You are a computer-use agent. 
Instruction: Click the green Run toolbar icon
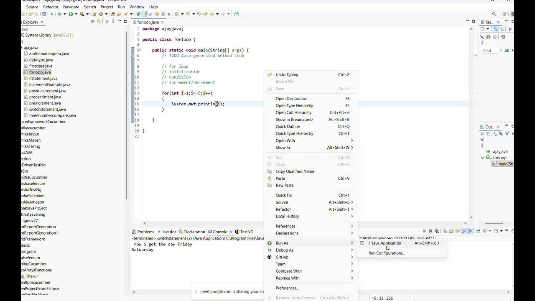(x=71, y=14)
